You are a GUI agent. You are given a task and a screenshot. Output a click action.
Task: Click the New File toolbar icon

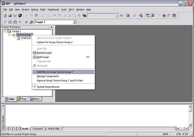5,16
